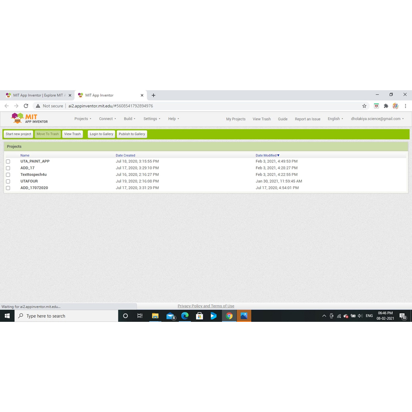Click the browser address bar URL
The height and width of the screenshot is (412, 412).
(x=111, y=106)
